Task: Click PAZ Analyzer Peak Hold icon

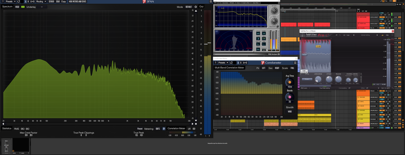Action: 258,44
